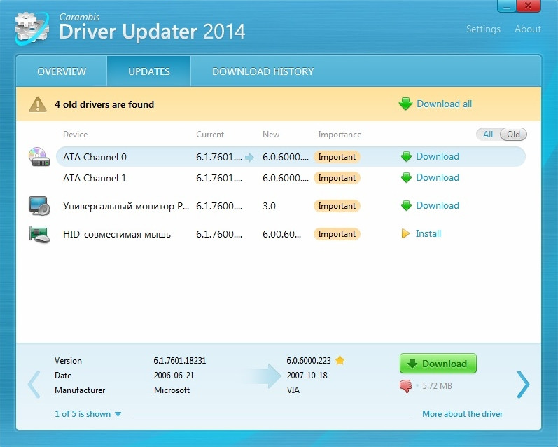Viewport: 558px width, 447px height.
Task: Click the monitor device icon
Action: point(39,205)
